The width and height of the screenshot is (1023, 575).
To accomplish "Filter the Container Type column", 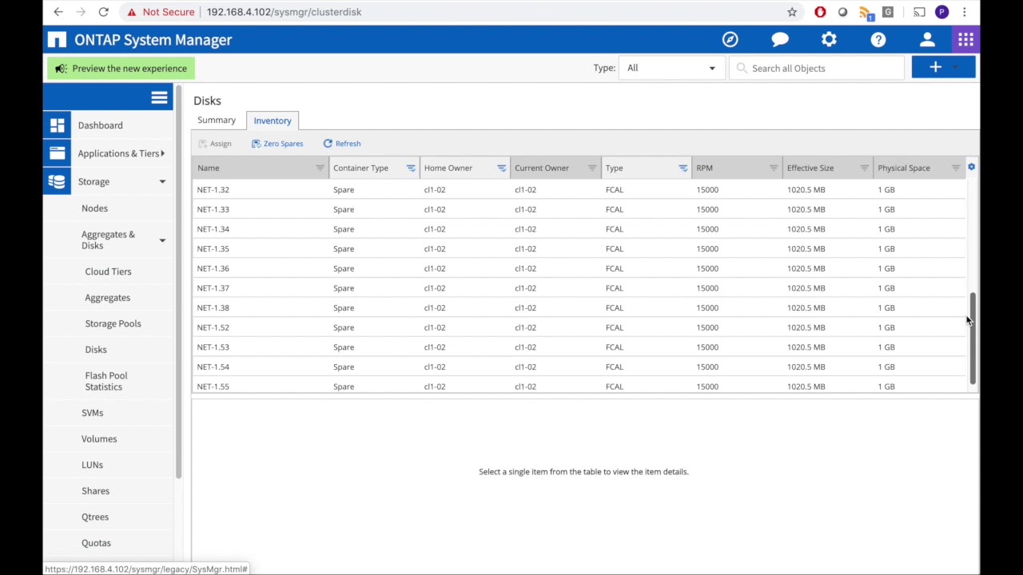I will (x=411, y=168).
